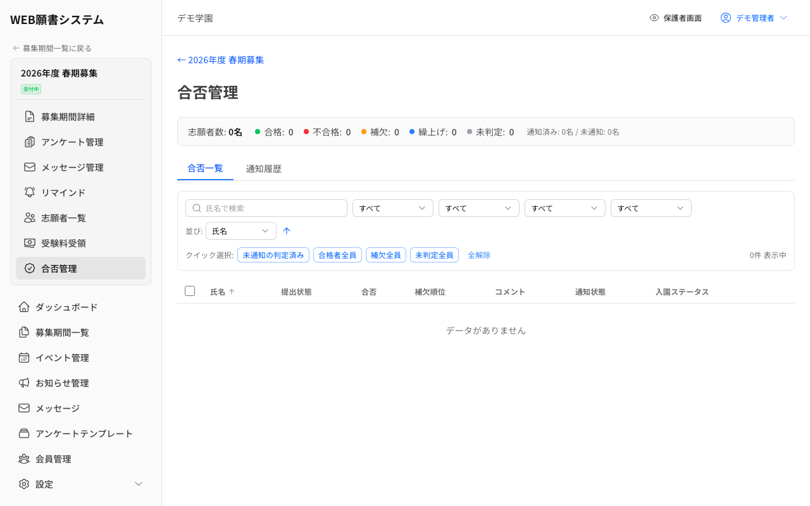This screenshot has width=810, height=506.
Task: Click the 補欠順位 column header
Action: [x=430, y=292]
